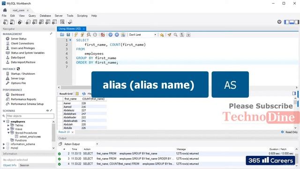This screenshot has height=169, width=300.
Task: Toggle the bottom output panel visibility
Action: coord(292,22)
